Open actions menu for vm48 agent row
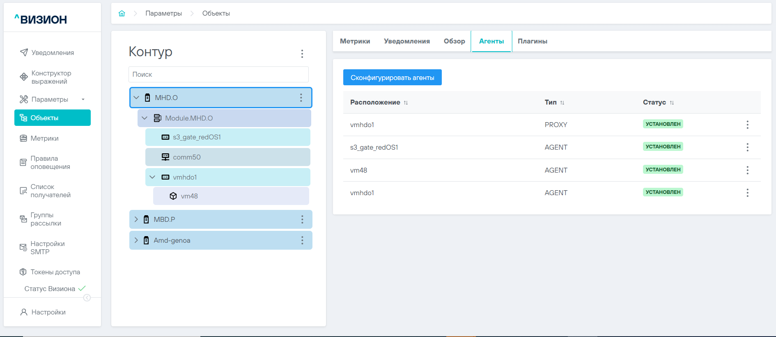The height and width of the screenshot is (337, 776). (747, 170)
